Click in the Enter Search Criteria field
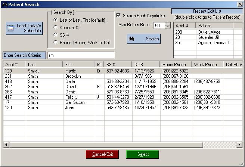The height and width of the screenshot is (167, 245). [80, 55]
